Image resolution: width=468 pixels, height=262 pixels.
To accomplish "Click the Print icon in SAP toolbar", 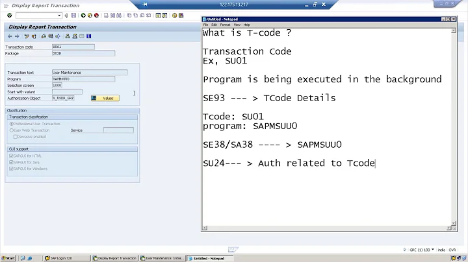I will pyautogui.click(x=106, y=16).
